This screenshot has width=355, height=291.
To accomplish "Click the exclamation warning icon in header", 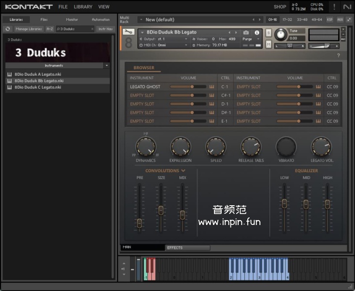I will tap(334, 7).
